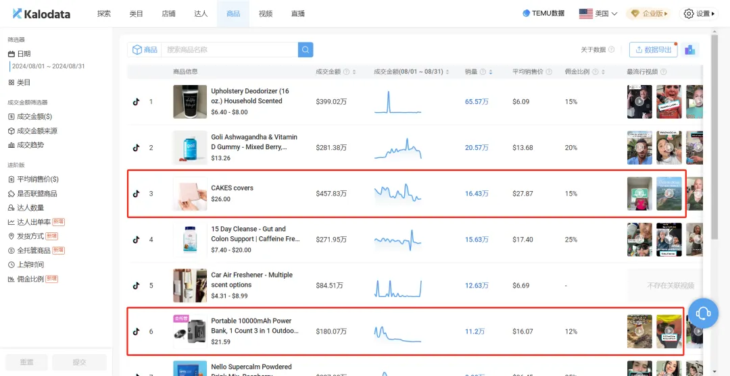Click TikTok icon in Car Air Freshener row
The height and width of the screenshot is (376, 730).
click(x=136, y=286)
